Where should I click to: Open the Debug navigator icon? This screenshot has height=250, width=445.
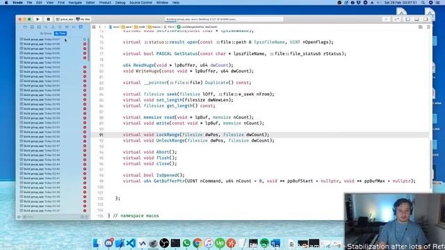[67, 27]
